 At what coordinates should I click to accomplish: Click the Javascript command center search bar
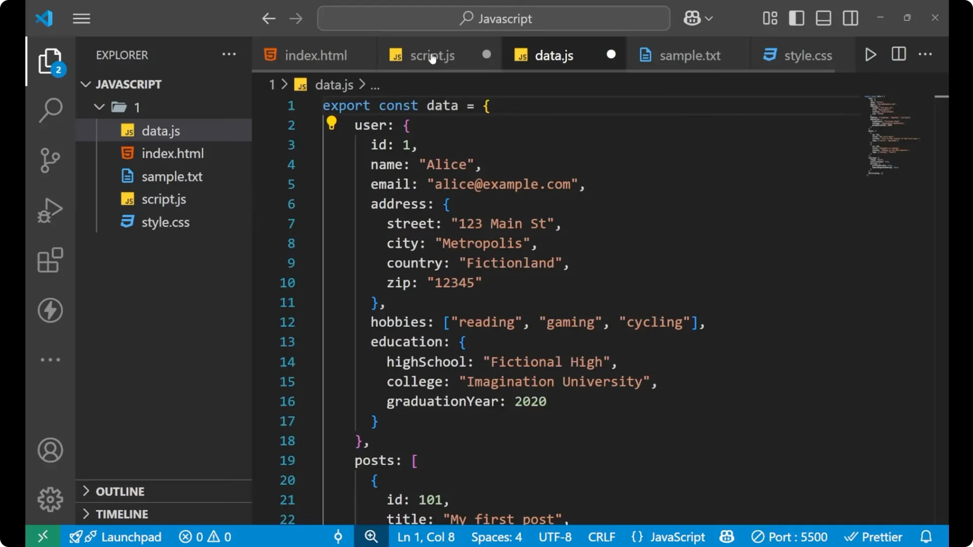point(493,18)
